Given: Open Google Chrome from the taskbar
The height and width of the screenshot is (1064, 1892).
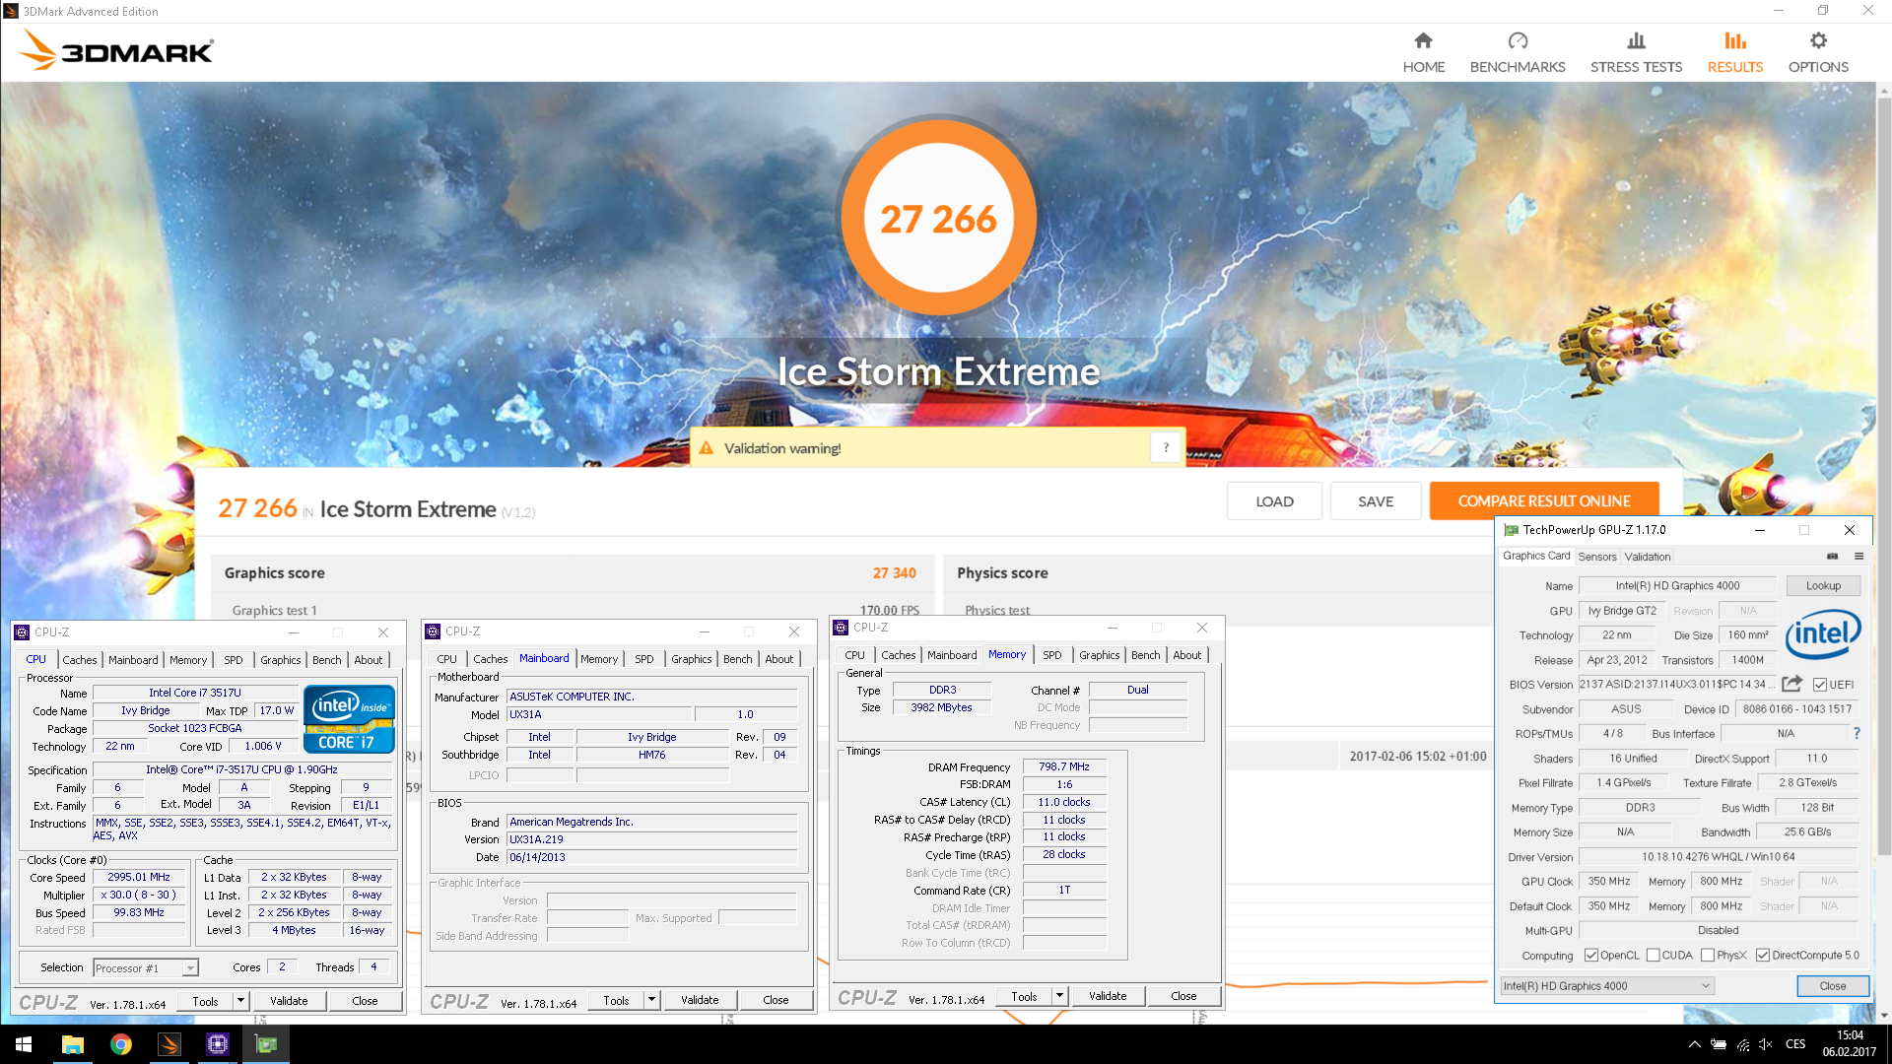Looking at the screenshot, I should [x=120, y=1044].
